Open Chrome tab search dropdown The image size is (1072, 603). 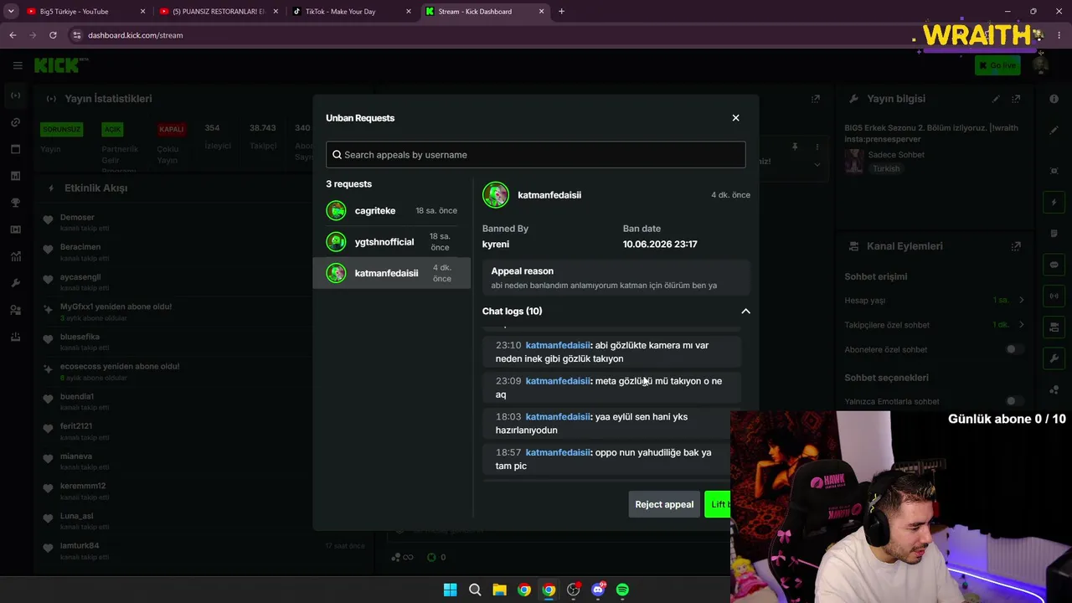pos(11,12)
